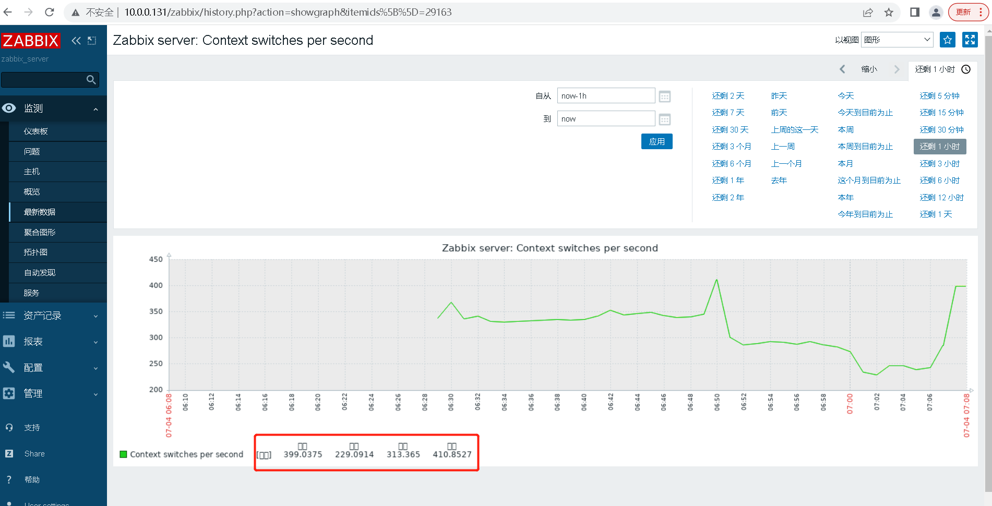Open fullscreen kiosk mode icon
This screenshot has height=506, width=992.
click(x=970, y=40)
